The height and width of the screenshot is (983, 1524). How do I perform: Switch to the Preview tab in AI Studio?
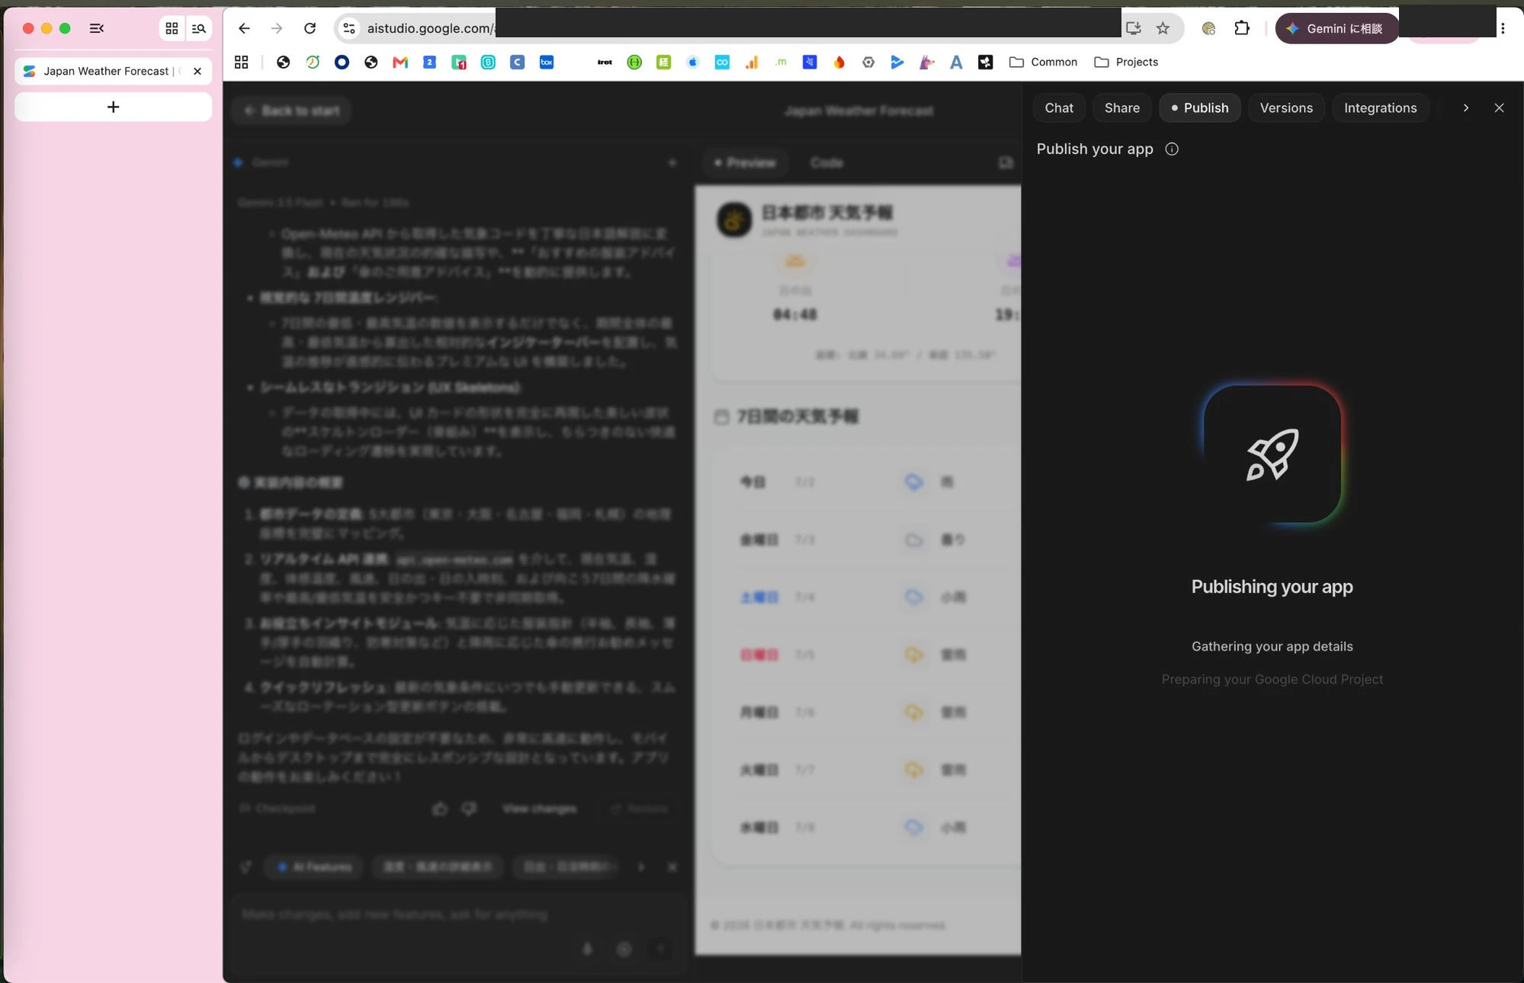[744, 162]
